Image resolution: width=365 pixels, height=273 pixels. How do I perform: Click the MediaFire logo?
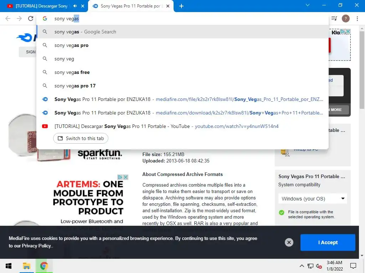click(x=26, y=38)
